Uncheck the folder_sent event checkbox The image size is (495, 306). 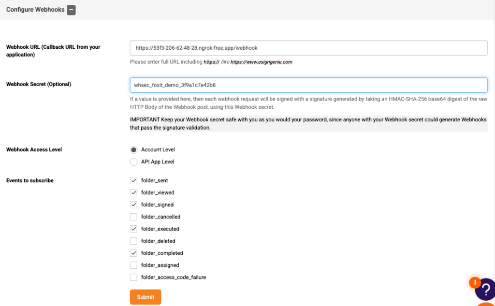pyautogui.click(x=133, y=181)
